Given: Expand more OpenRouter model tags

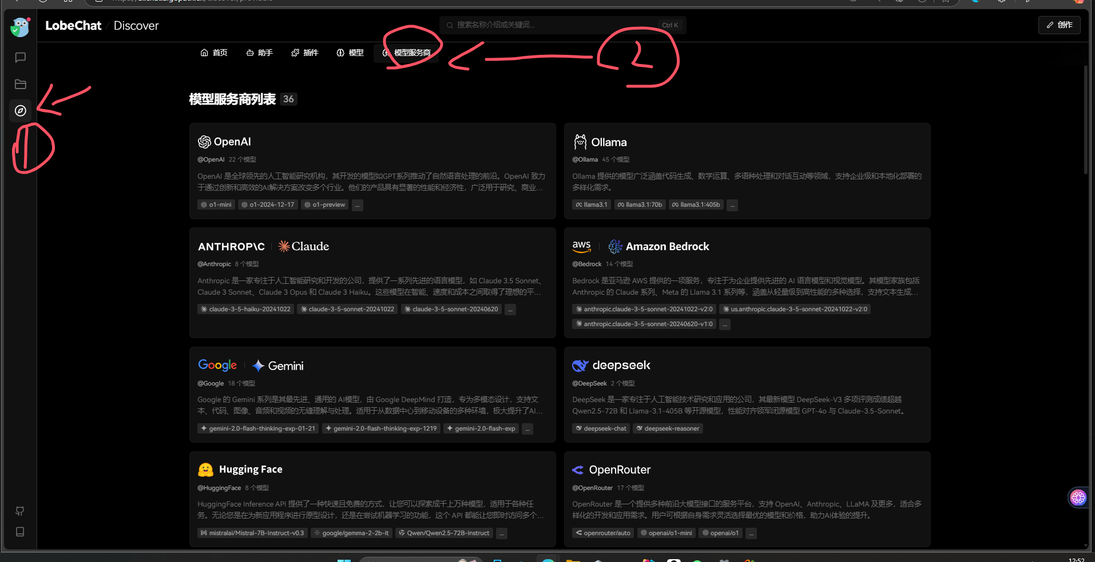Looking at the screenshot, I should 751,533.
